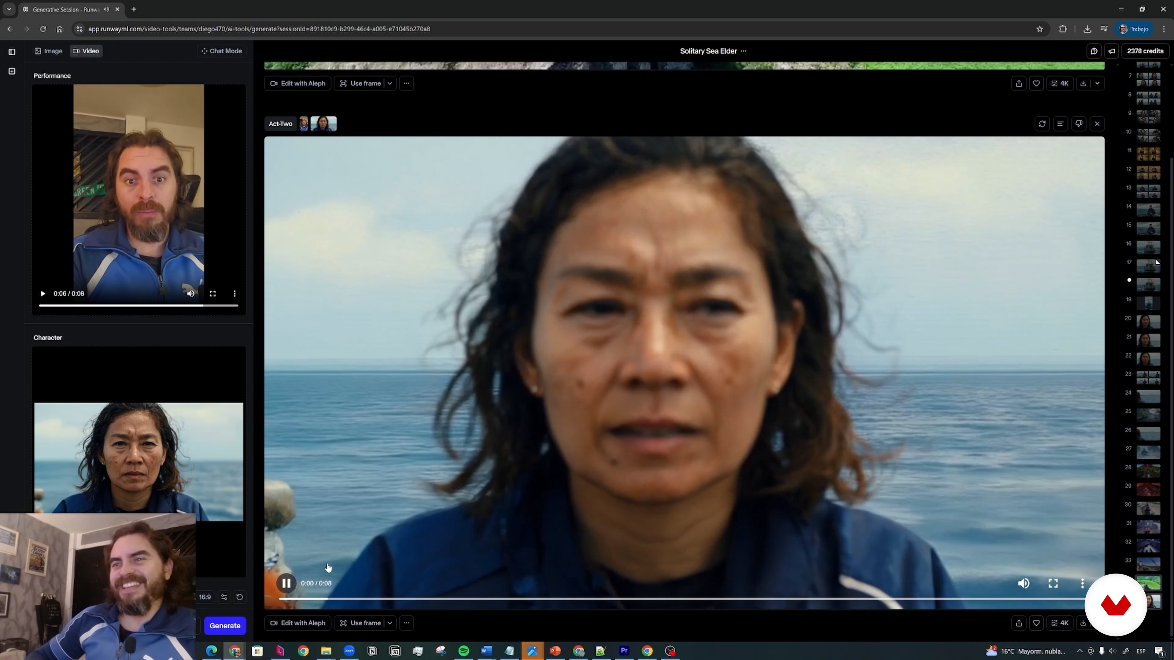The height and width of the screenshot is (660, 1174).
Task: Click the regenerate icon on Act-Two result
Action: tap(1042, 124)
